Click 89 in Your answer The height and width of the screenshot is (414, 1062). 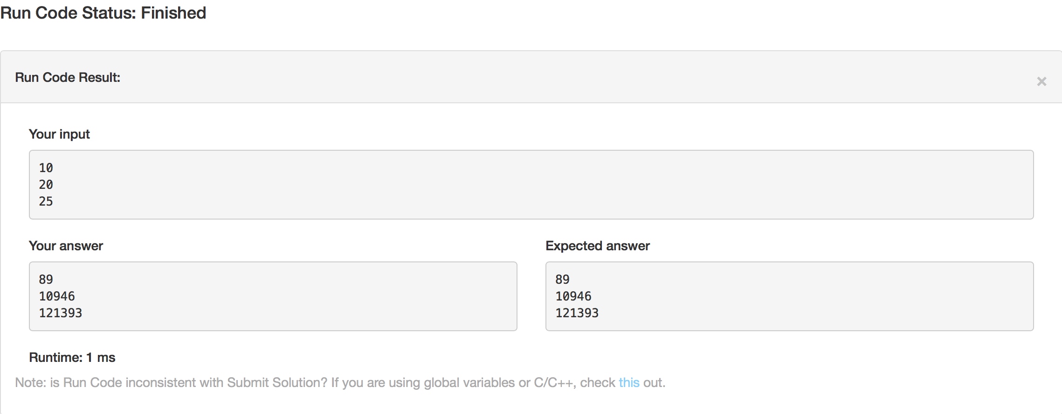click(x=46, y=280)
